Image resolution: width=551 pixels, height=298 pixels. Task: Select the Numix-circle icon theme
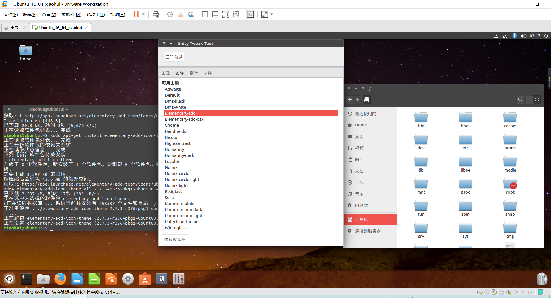click(x=177, y=173)
